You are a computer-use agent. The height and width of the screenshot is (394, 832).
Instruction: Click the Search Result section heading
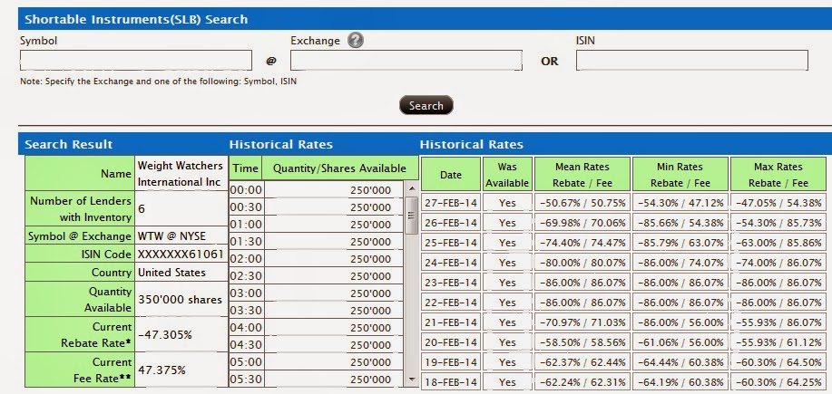(68, 145)
